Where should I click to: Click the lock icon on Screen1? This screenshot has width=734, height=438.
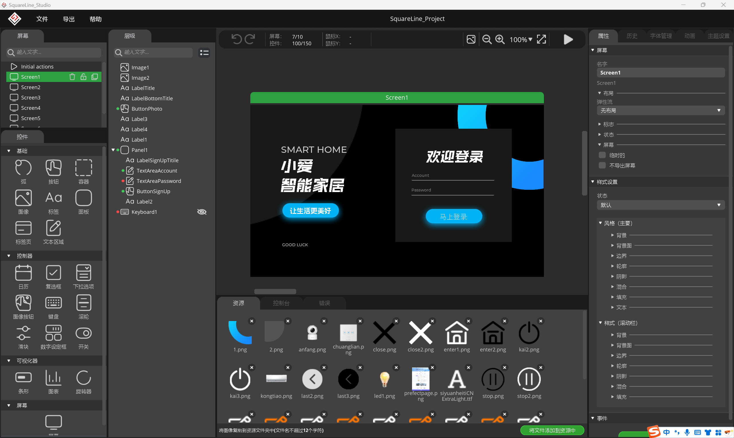(x=83, y=77)
